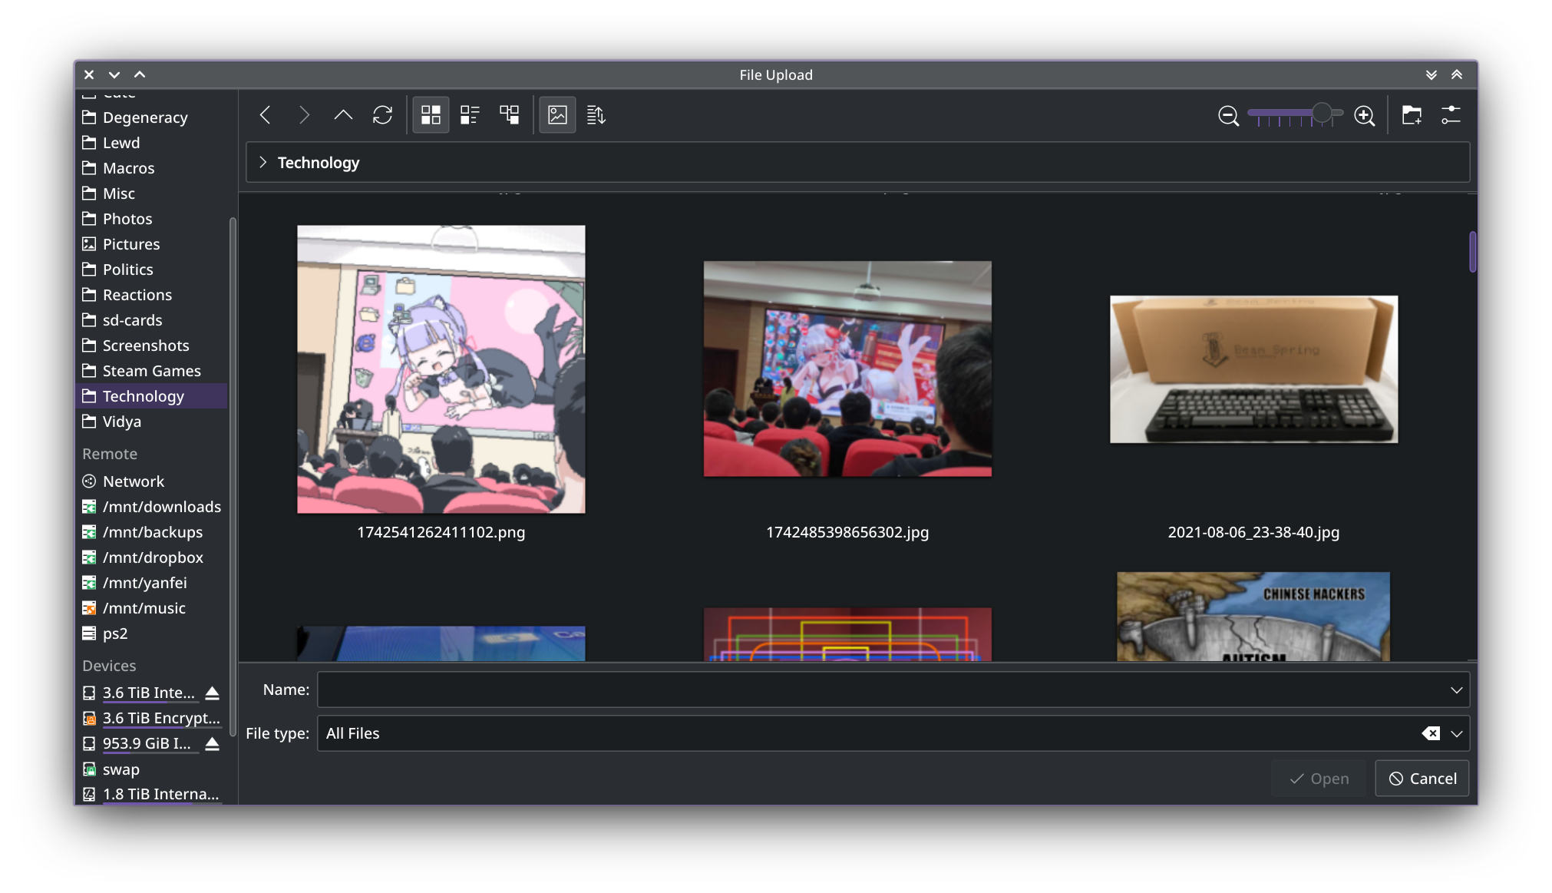Select the Chinese Hackers image thumbnail
This screenshot has width=1552, height=893.
point(1253,617)
